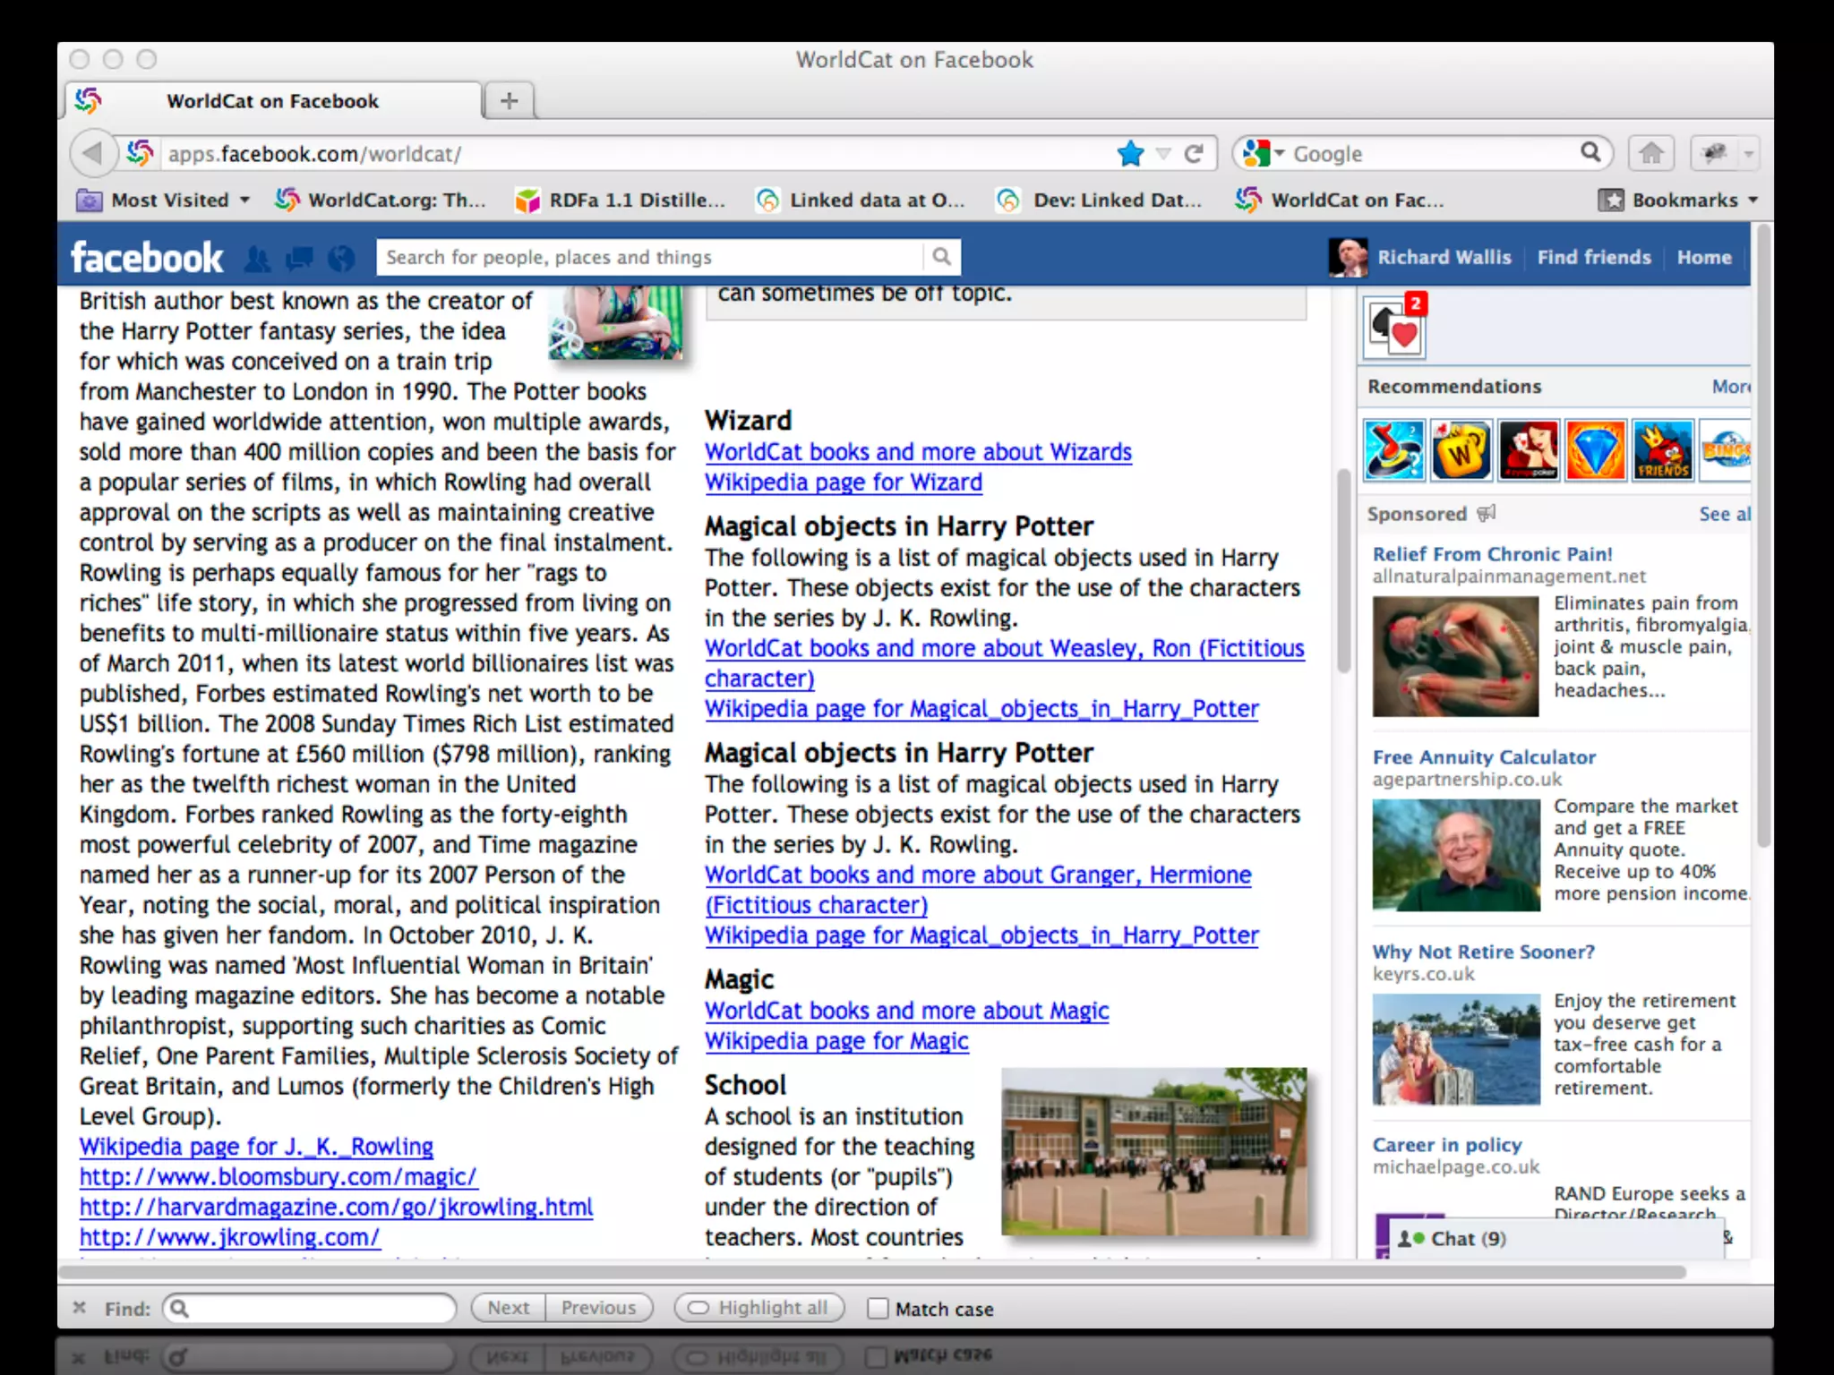Reload the page with refresh icon
The image size is (1834, 1375).
[x=1194, y=154]
